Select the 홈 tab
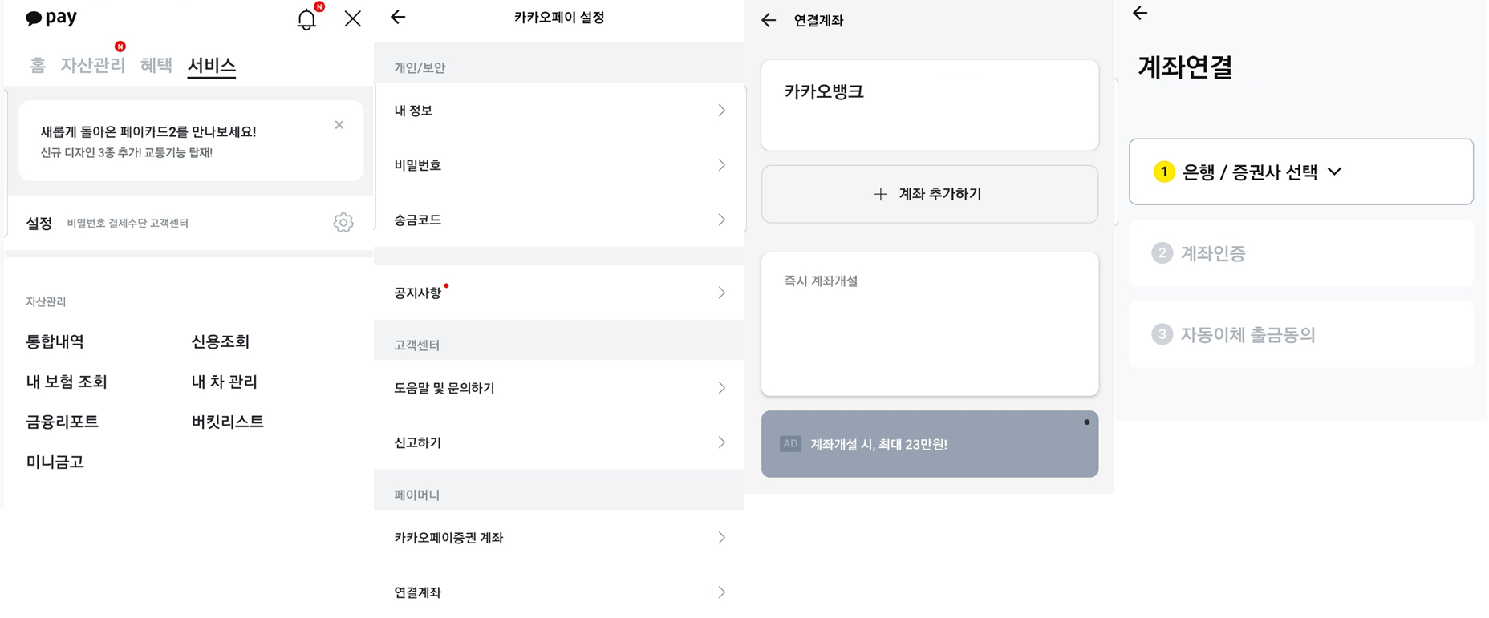 (x=38, y=65)
